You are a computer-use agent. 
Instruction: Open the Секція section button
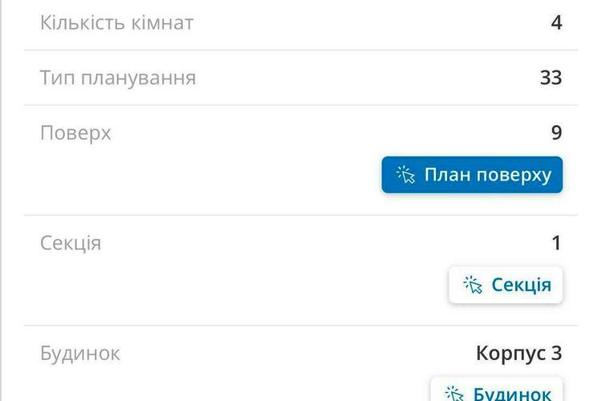point(506,285)
